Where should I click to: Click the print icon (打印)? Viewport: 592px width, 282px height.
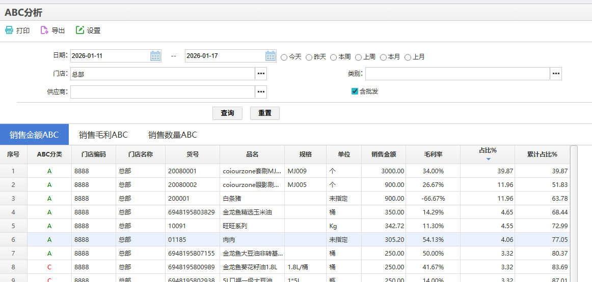click(x=9, y=30)
